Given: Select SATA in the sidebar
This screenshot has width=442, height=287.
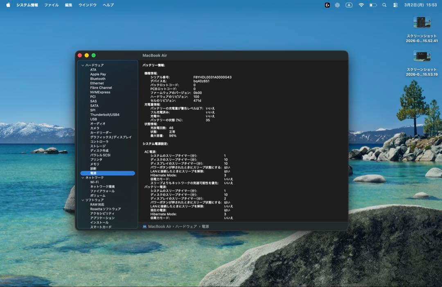Looking at the screenshot, I should [94, 106].
